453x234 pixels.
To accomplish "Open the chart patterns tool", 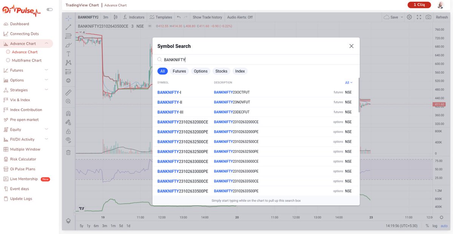I will click(x=68, y=63).
